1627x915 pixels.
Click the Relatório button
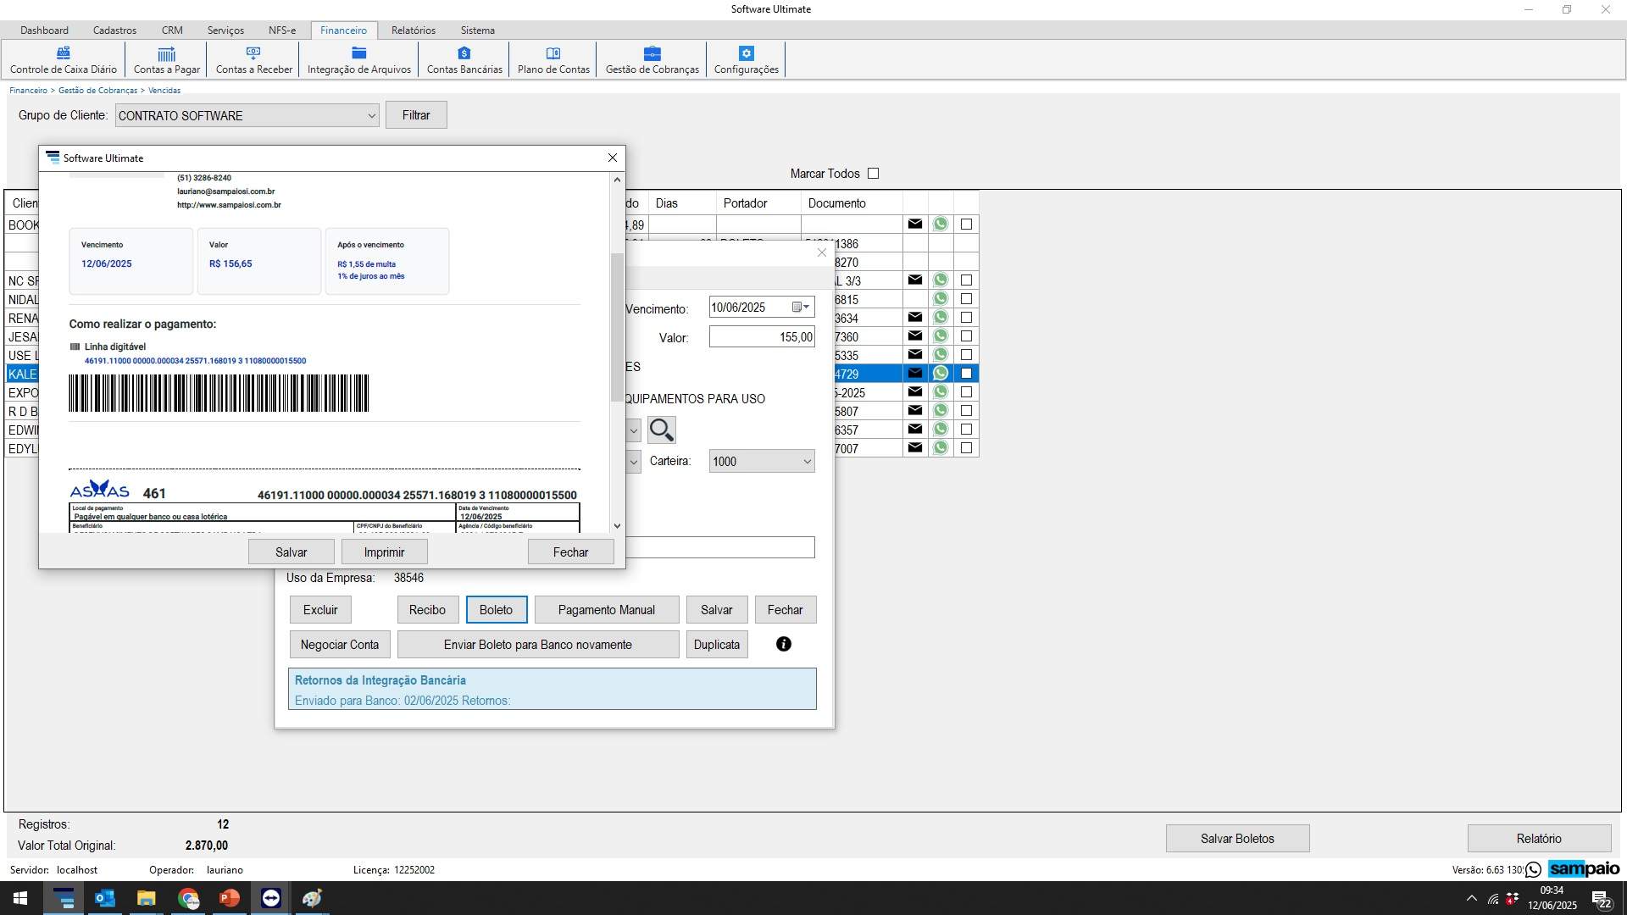1539,839
